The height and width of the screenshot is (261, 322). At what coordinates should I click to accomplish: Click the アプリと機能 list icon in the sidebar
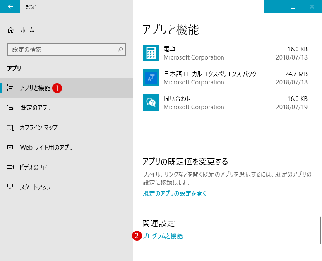pyautogui.click(x=10, y=88)
